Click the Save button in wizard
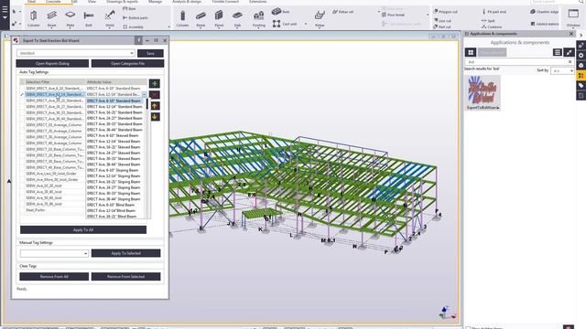The width and height of the screenshot is (586, 329). [x=150, y=53]
